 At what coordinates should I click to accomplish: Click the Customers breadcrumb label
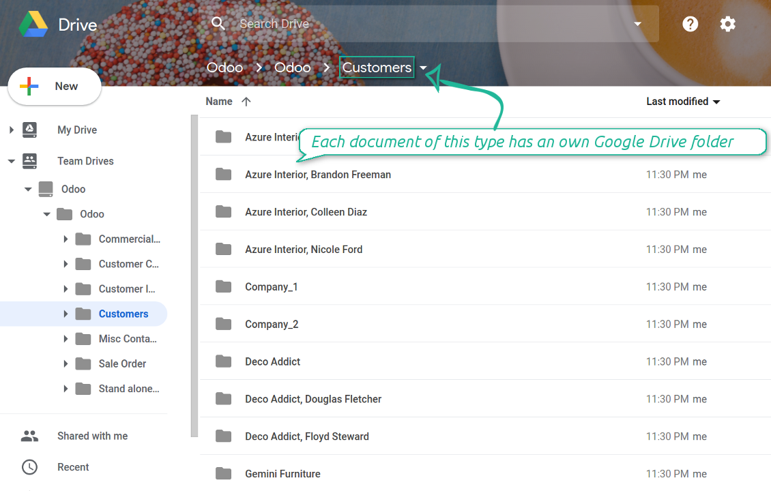click(x=377, y=68)
